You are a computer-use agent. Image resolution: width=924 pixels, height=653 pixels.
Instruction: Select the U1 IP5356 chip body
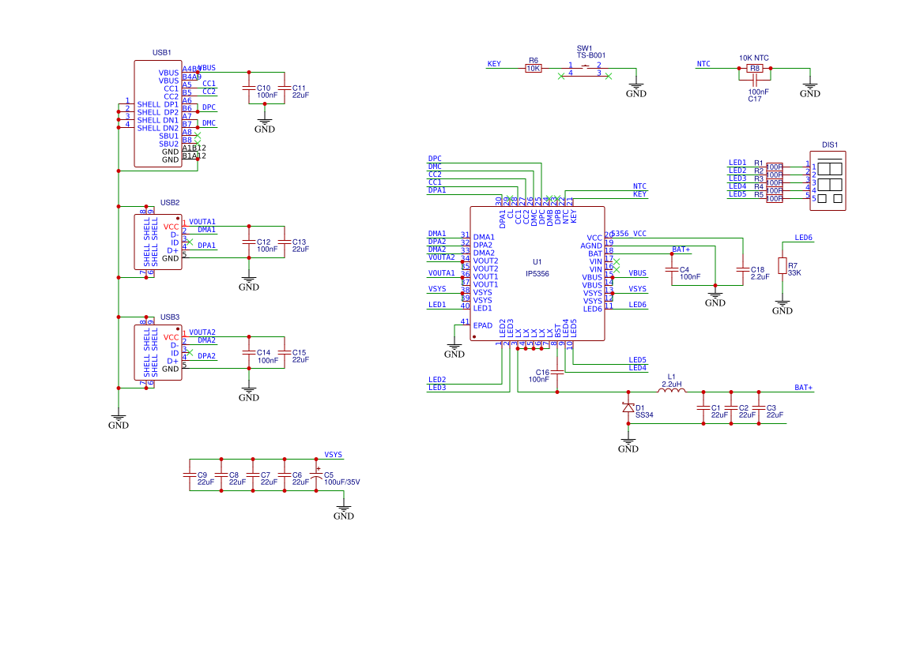click(x=537, y=273)
